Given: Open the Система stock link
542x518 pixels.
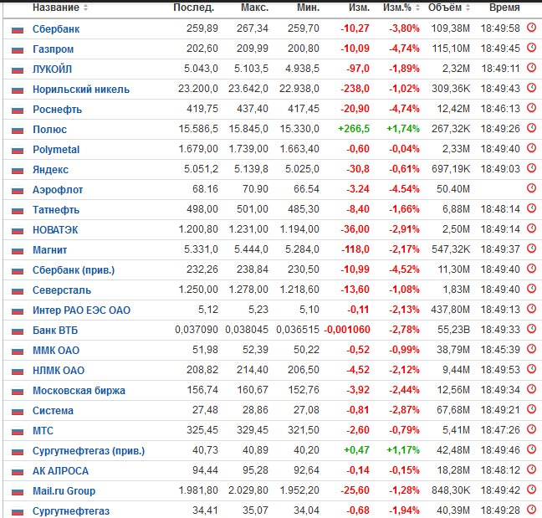Looking at the screenshot, I should click(53, 410).
